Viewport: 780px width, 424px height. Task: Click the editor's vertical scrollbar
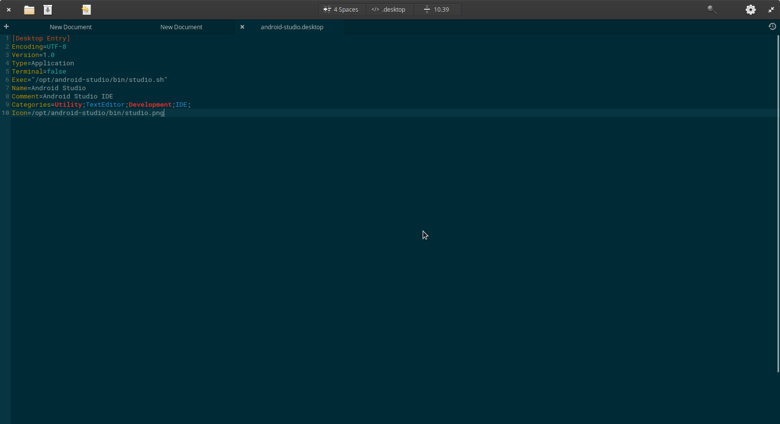[x=778, y=204]
